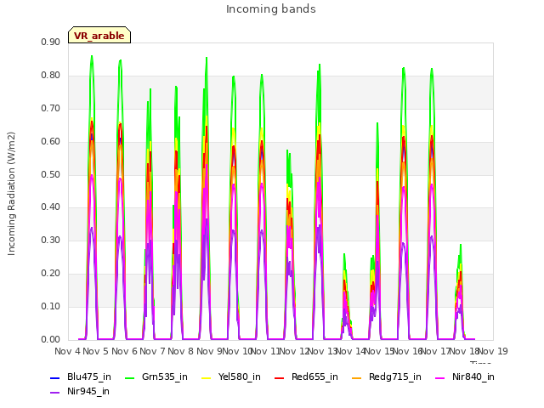Click the Blu475_in legend entry
This screenshot has height=408, width=544.
click(x=81, y=377)
